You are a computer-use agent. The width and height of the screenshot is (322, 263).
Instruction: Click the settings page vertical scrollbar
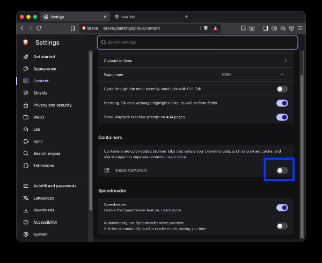pos(302,157)
